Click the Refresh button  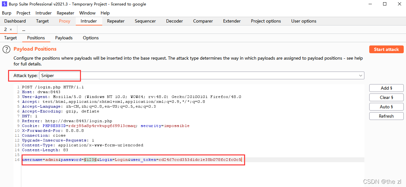pos(386,116)
